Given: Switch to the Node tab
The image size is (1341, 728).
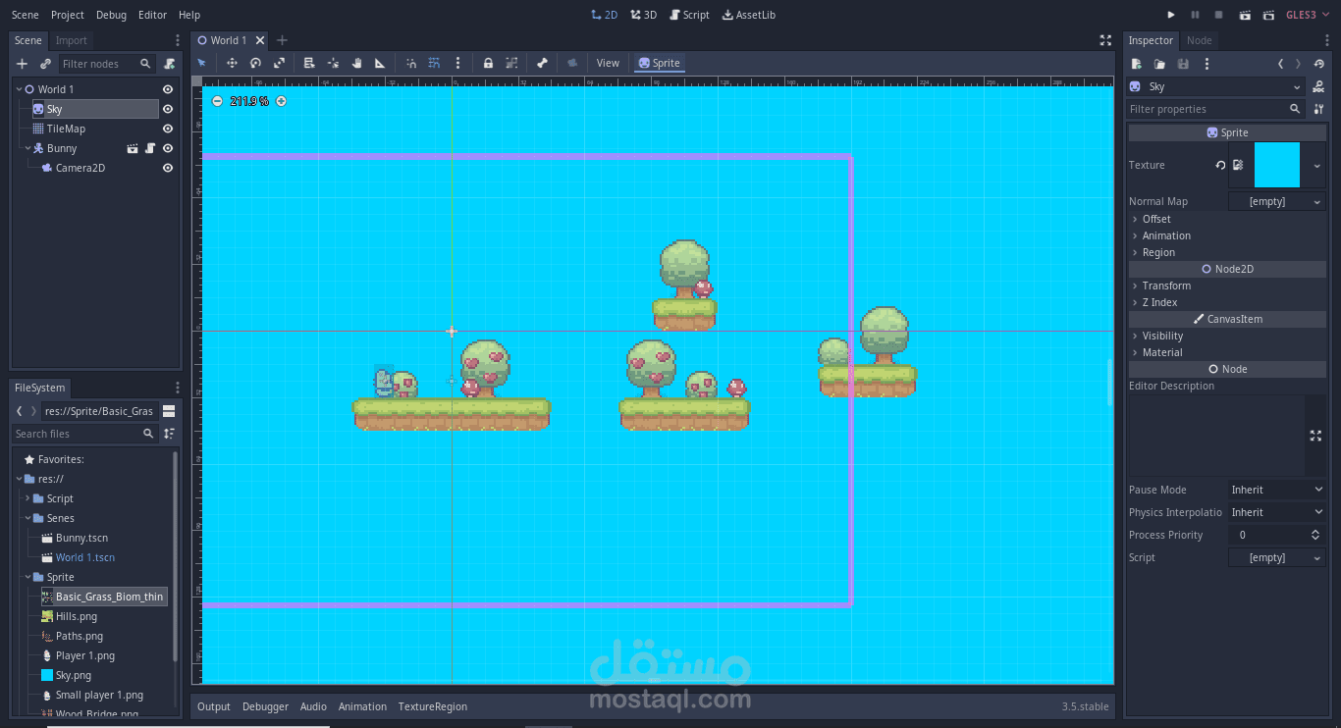Looking at the screenshot, I should click(x=1200, y=40).
